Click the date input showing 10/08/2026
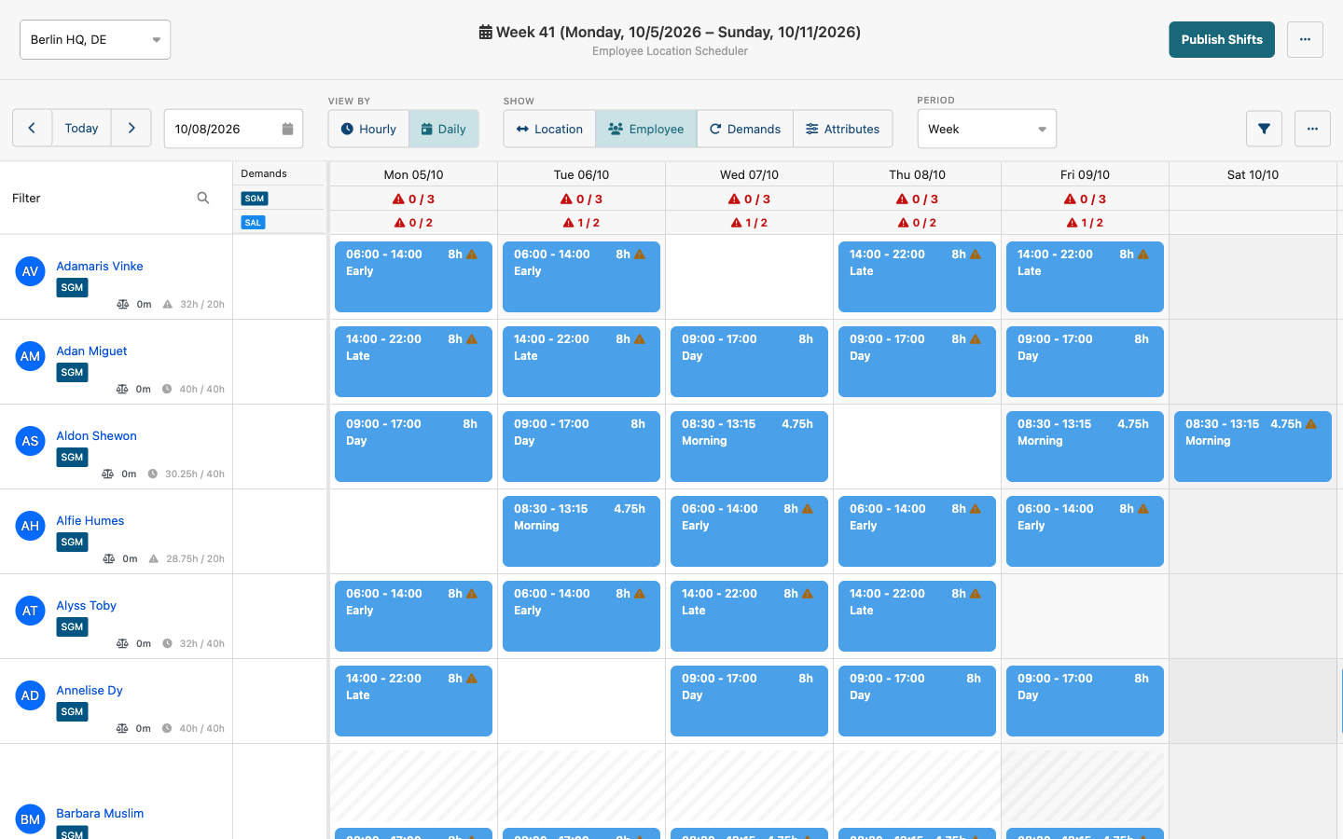Image resolution: width=1343 pixels, height=839 pixels. (233, 129)
